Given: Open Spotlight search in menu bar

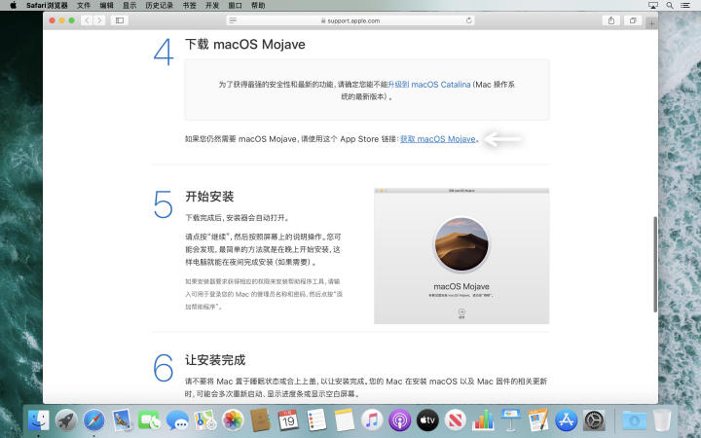Looking at the screenshot, I should tap(669, 6).
